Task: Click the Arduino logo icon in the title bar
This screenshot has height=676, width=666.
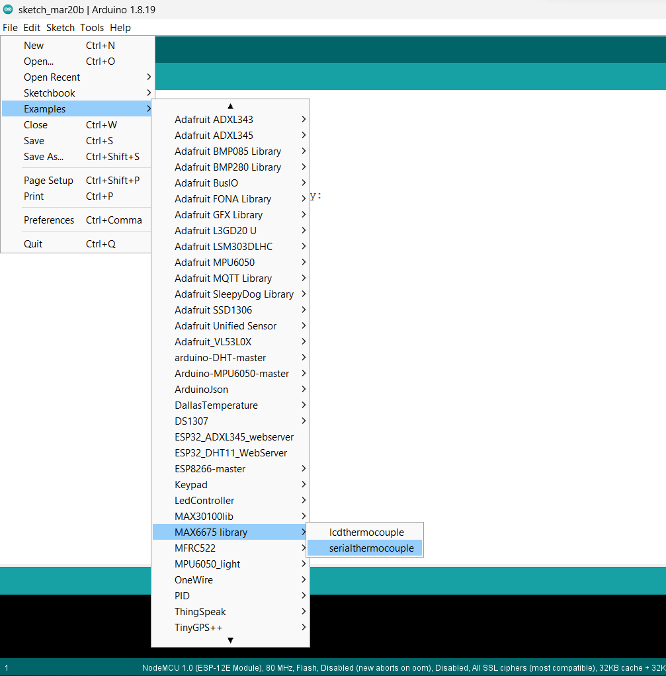Action: tap(8, 9)
